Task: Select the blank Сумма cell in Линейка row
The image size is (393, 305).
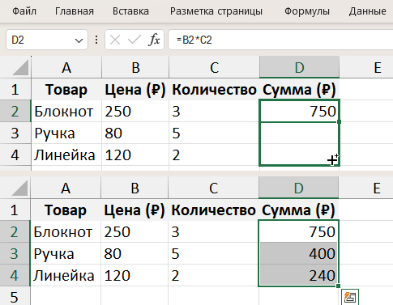Action: tap(299, 155)
